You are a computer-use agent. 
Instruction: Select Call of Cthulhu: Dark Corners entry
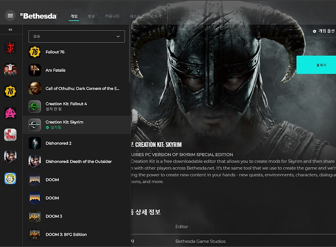click(x=77, y=88)
